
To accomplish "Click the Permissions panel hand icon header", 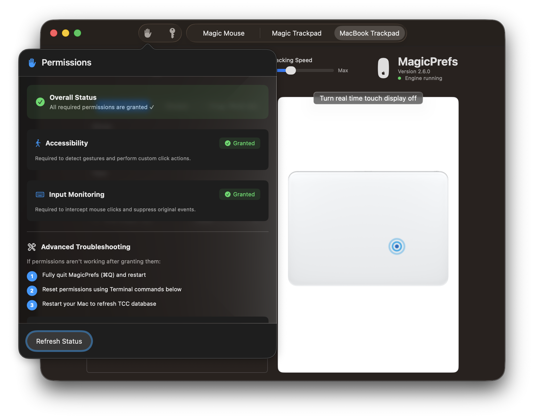I will click(x=32, y=62).
